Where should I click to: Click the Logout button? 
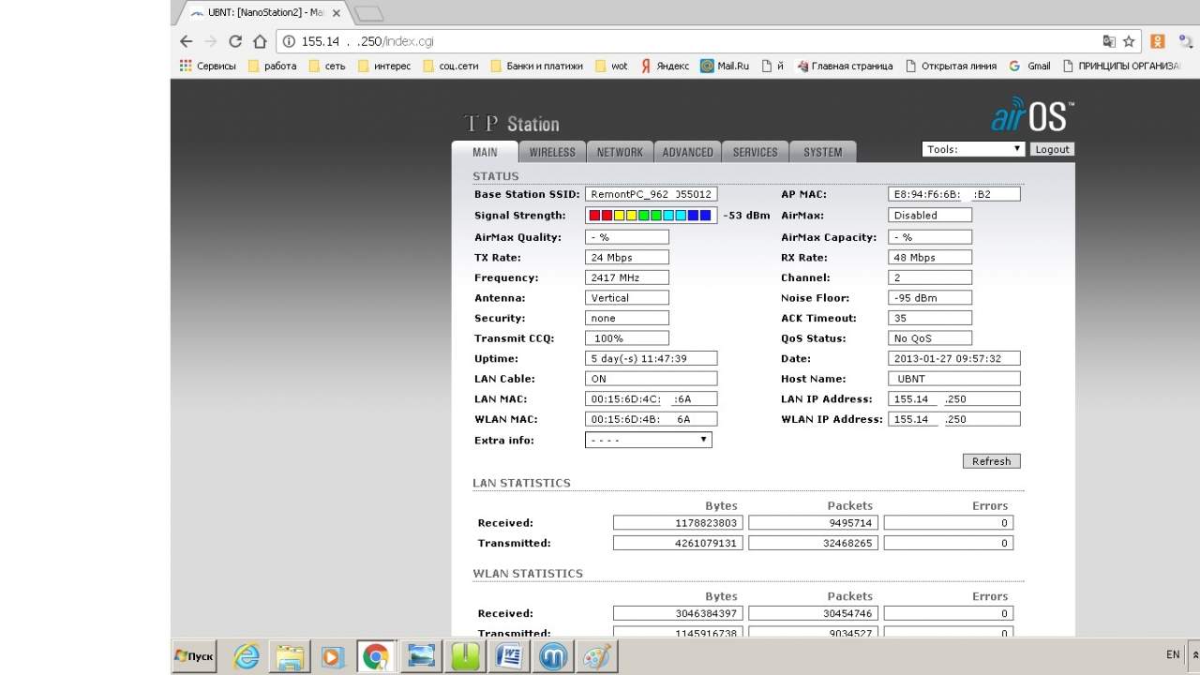[x=1052, y=149]
